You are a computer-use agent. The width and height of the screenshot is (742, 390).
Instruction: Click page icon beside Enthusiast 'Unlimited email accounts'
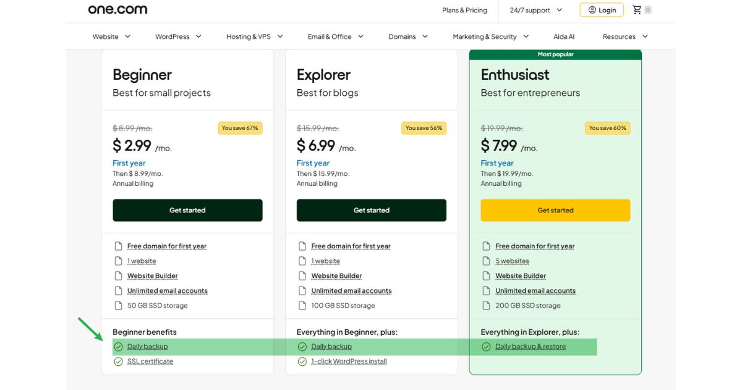pos(487,290)
